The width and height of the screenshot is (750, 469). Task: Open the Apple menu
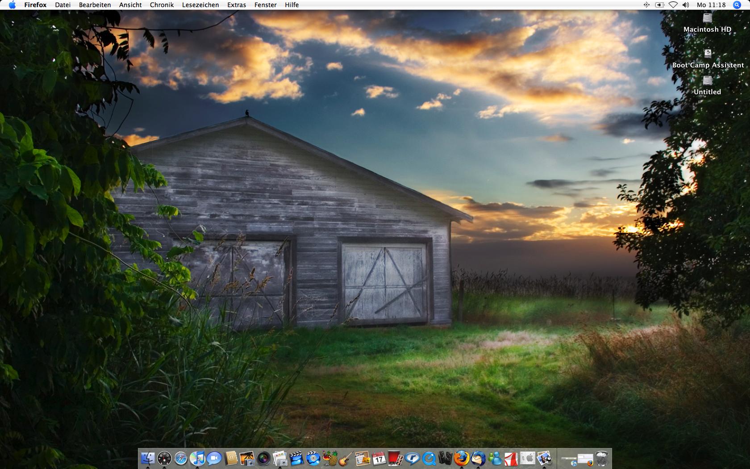coord(12,5)
